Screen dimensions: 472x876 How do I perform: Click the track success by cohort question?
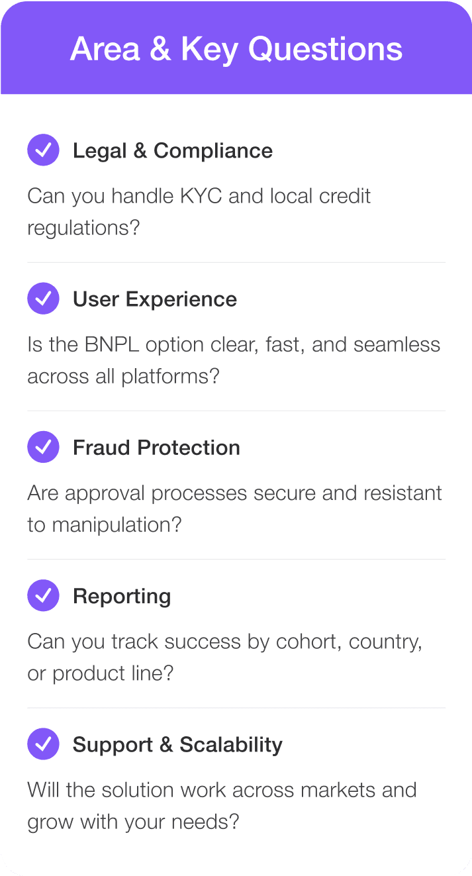[x=224, y=657]
